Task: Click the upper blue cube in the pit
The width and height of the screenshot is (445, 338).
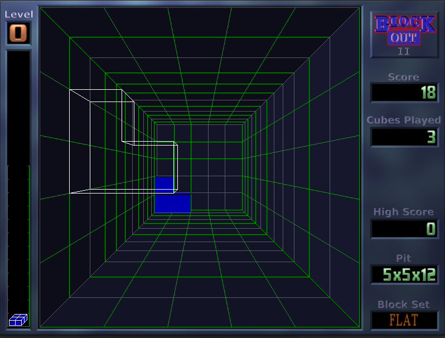Action: (164, 185)
